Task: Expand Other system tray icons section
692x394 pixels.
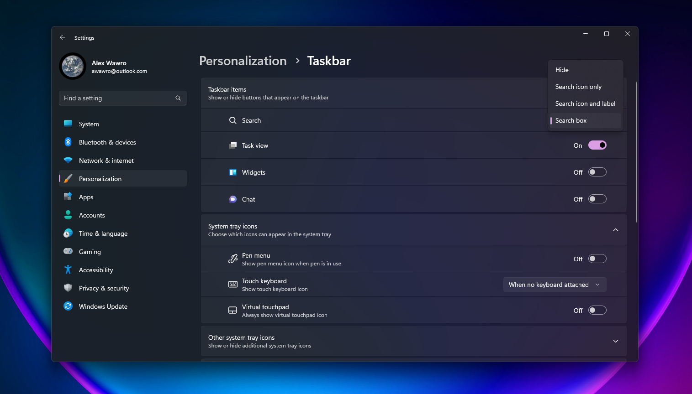Action: [x=615, y=341]
